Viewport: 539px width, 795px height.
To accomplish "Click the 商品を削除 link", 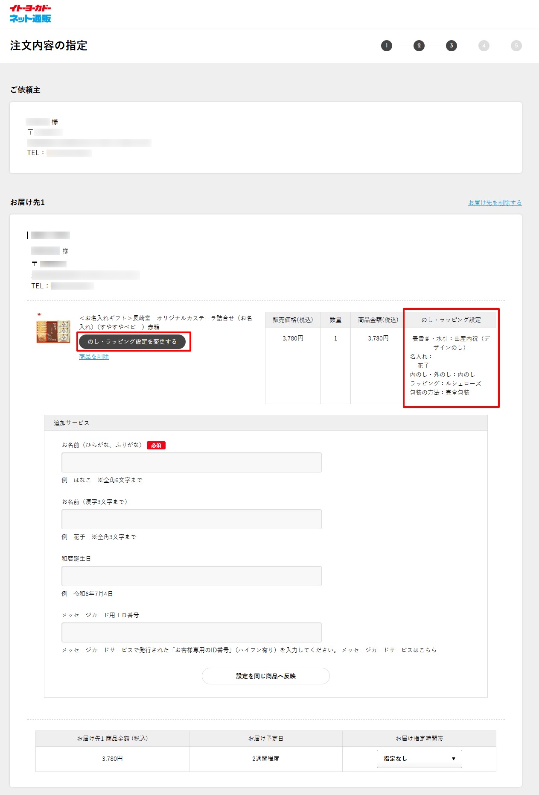I will 94,357.
